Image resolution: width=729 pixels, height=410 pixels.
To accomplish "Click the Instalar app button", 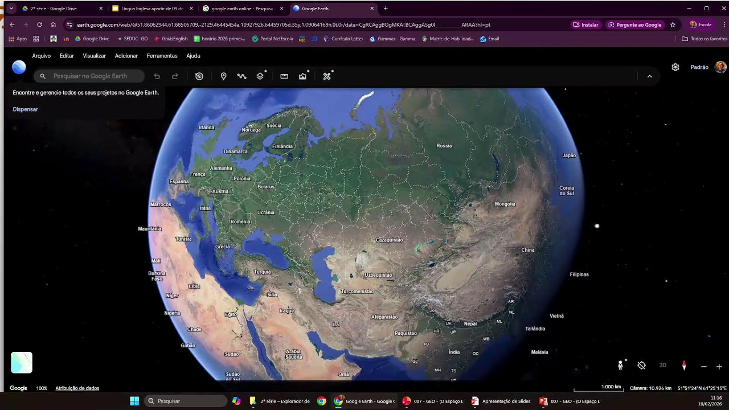I will pyautogui.click(x=585, y=25).
